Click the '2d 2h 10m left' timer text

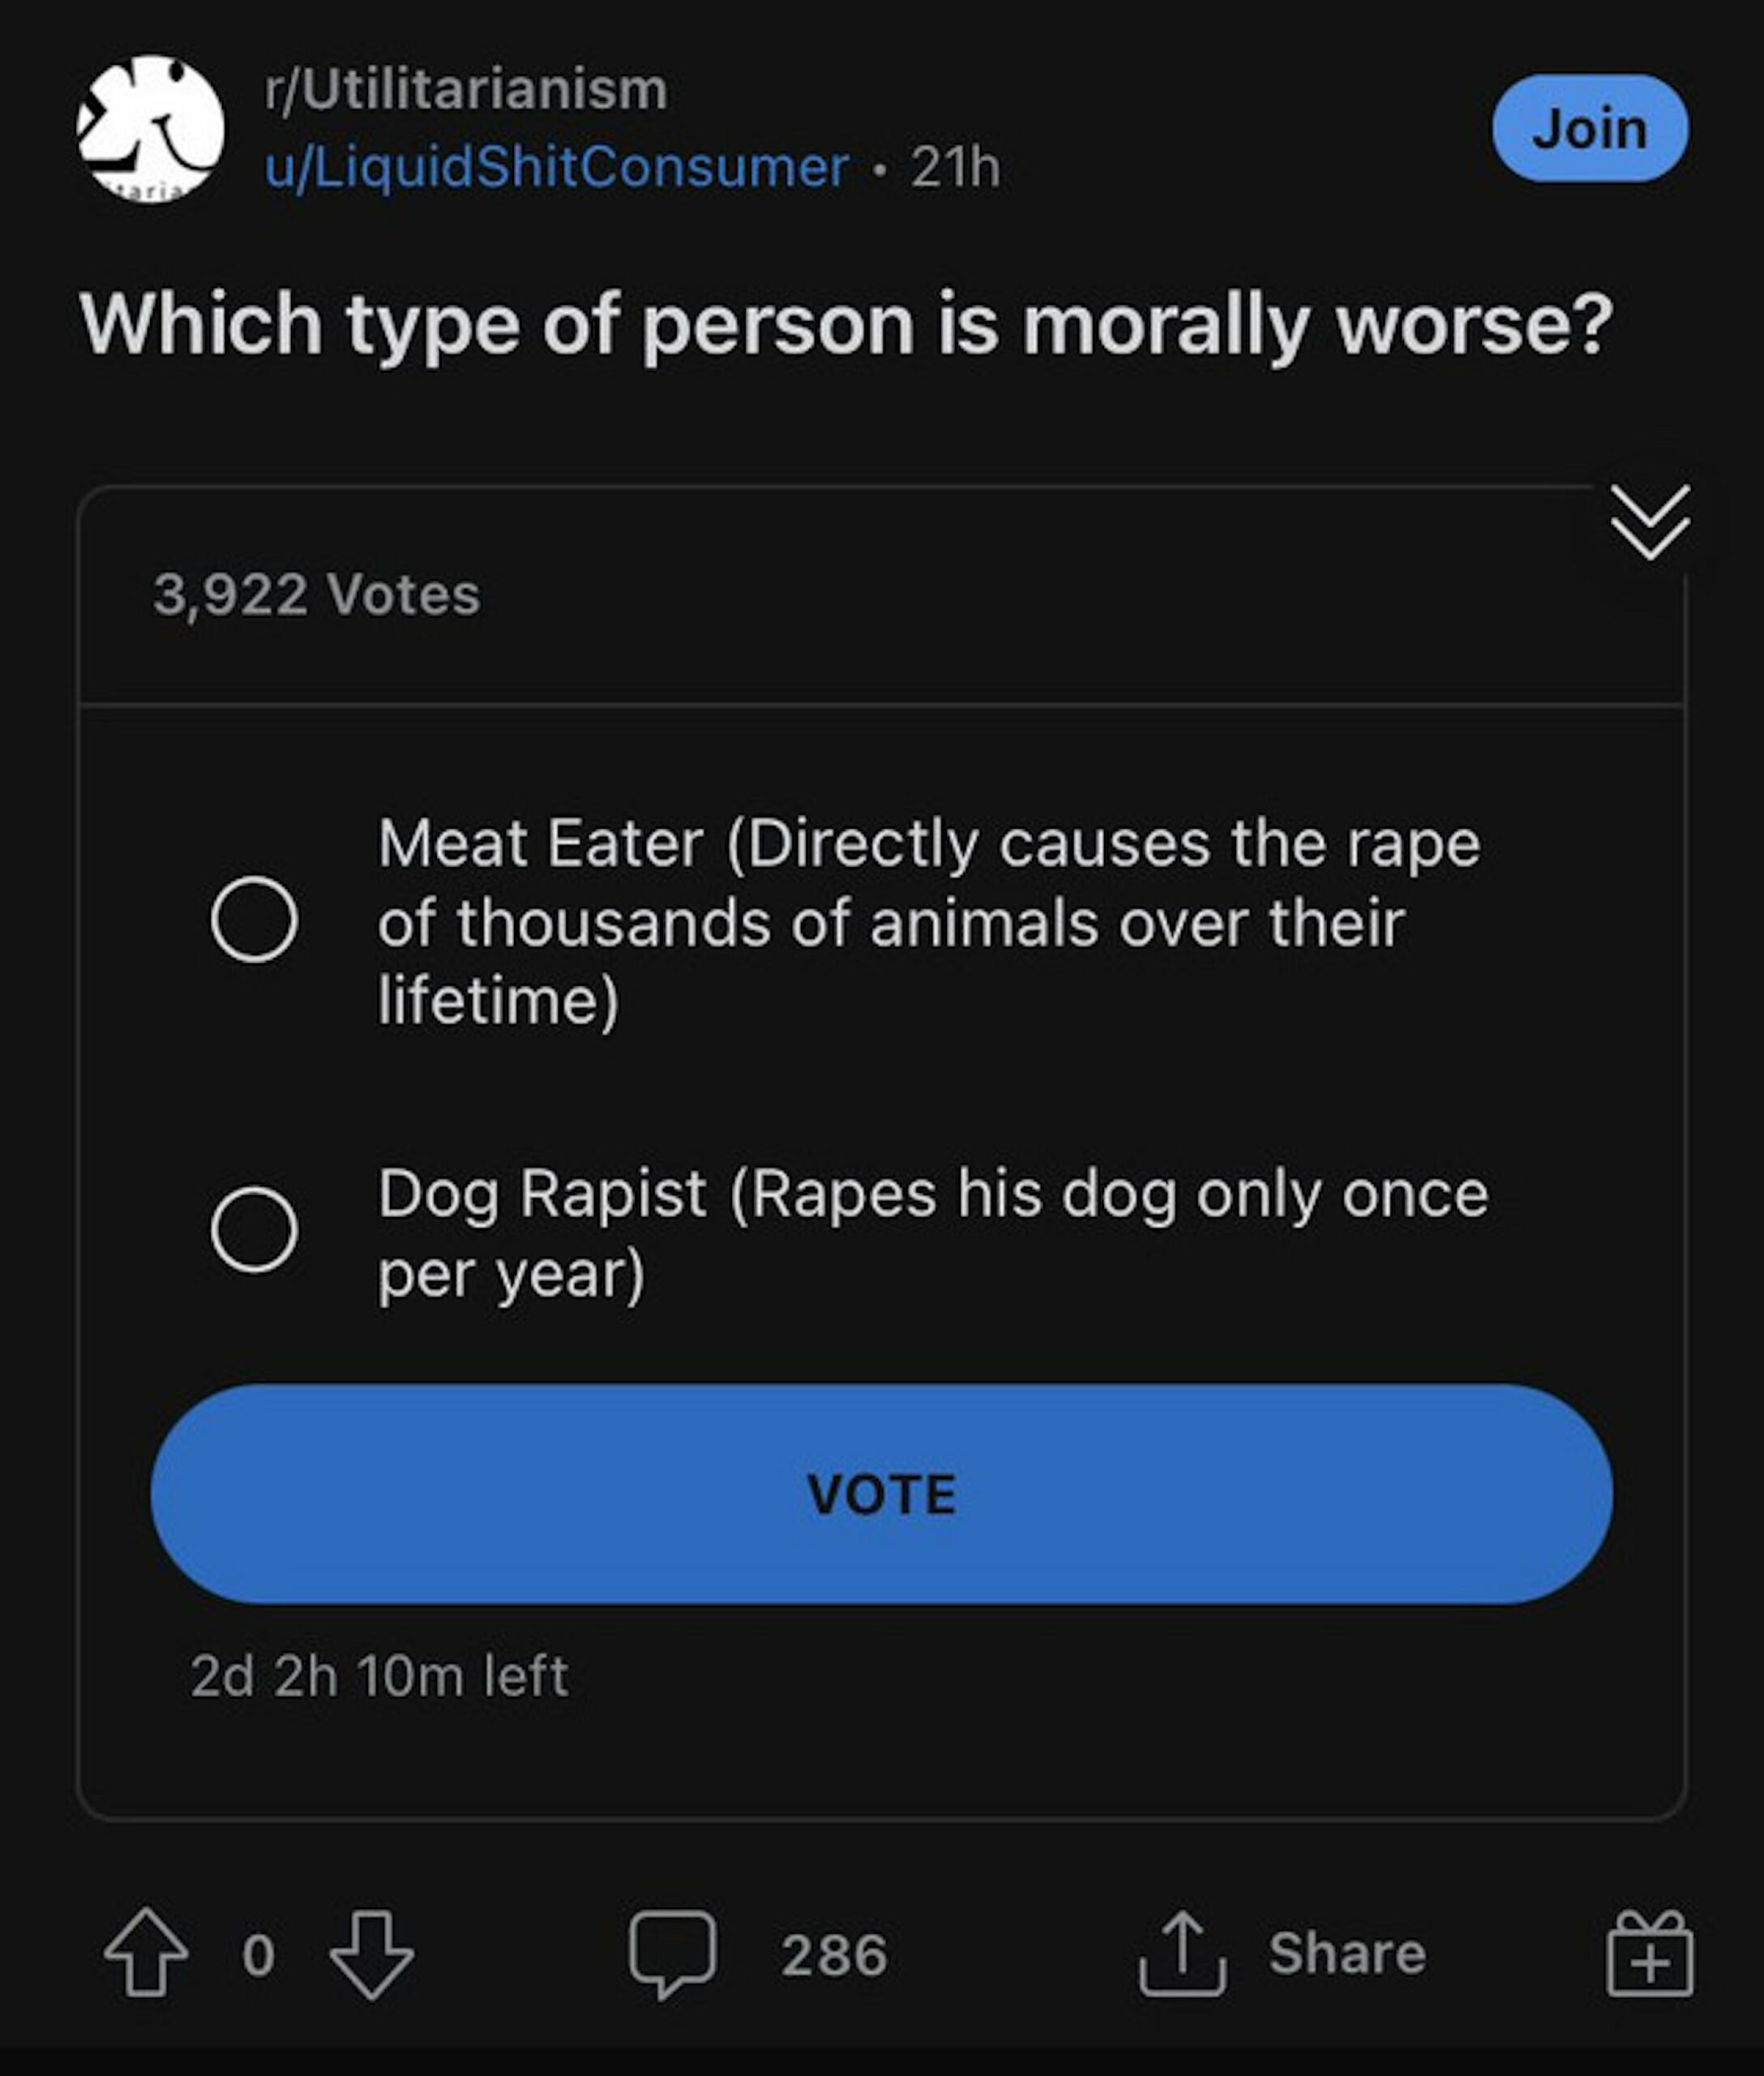pyautogui.click(x=379, y=1676)
